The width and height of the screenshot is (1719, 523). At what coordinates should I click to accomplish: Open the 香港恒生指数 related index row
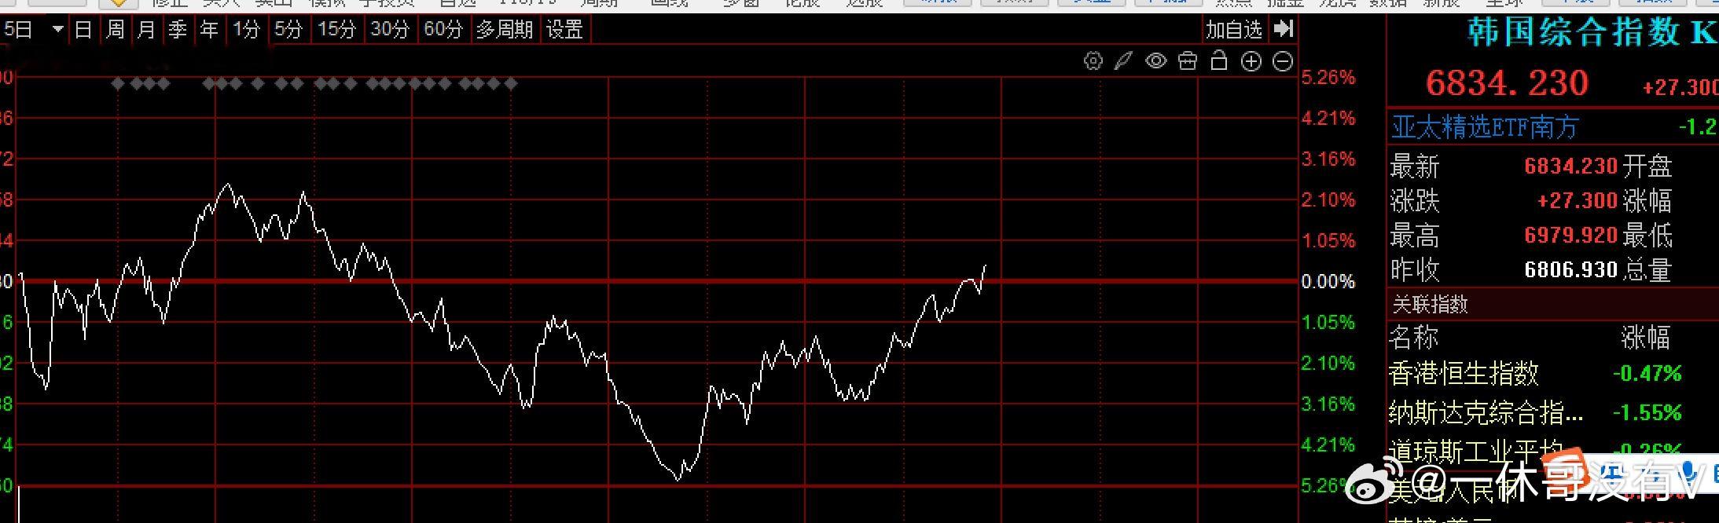tap(1464, 373)
